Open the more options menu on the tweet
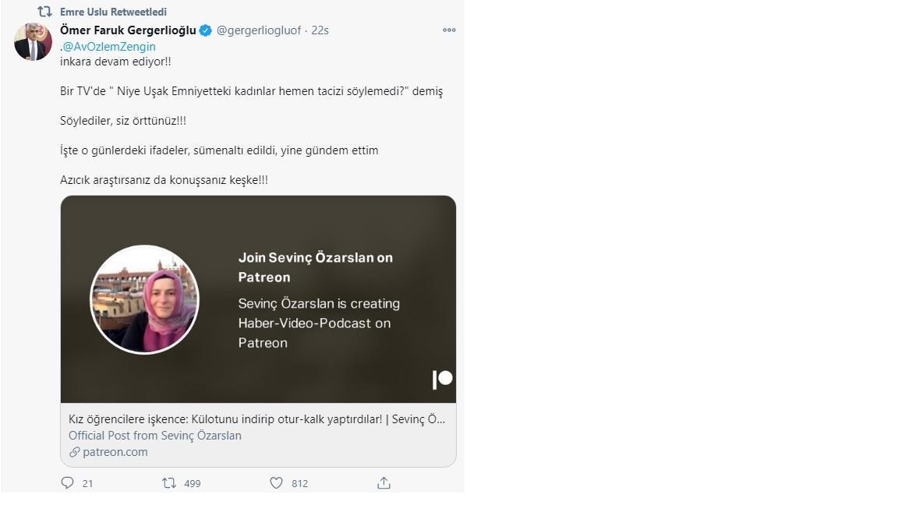 coord(448,30)
